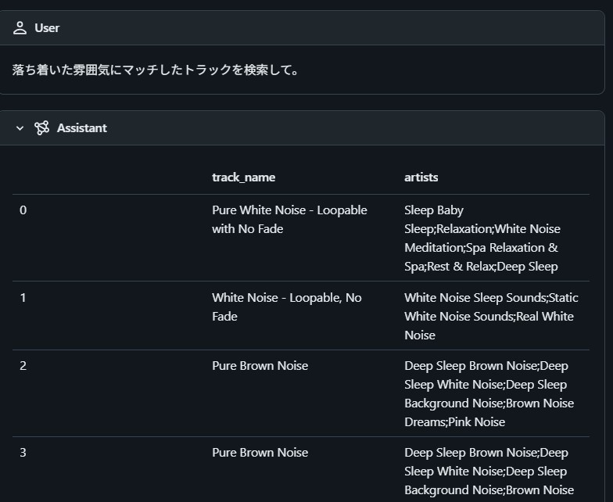
Task: Click row 2 artists cell 'Deep Sleep Brown Noise'
Action: (489, 394)
